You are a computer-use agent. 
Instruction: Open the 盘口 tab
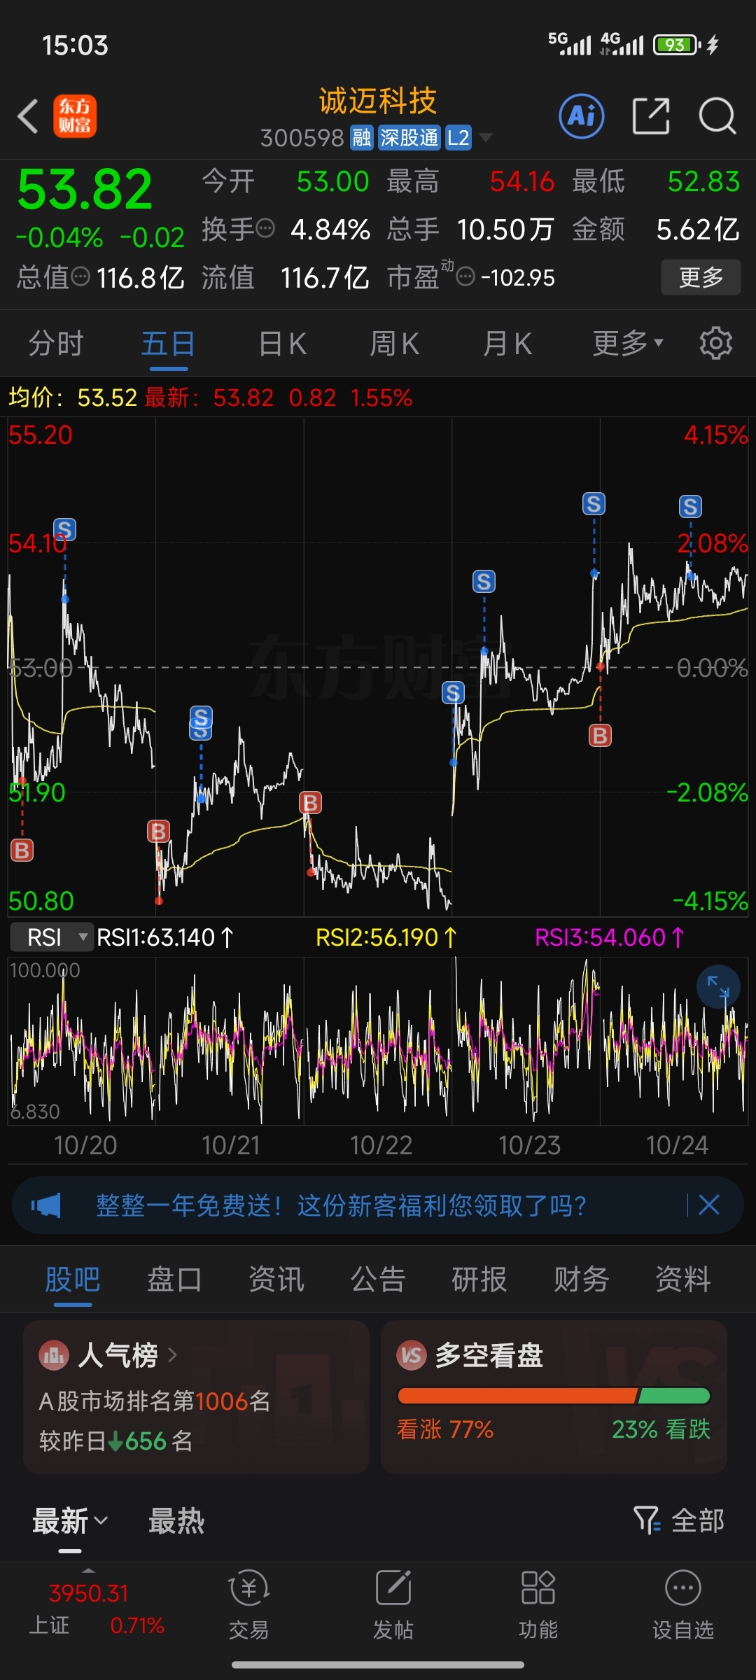pos(174,1279)
